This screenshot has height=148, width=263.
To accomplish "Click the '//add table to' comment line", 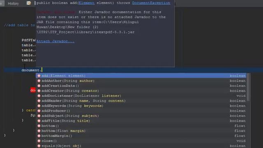I will (x=19, y=25).
